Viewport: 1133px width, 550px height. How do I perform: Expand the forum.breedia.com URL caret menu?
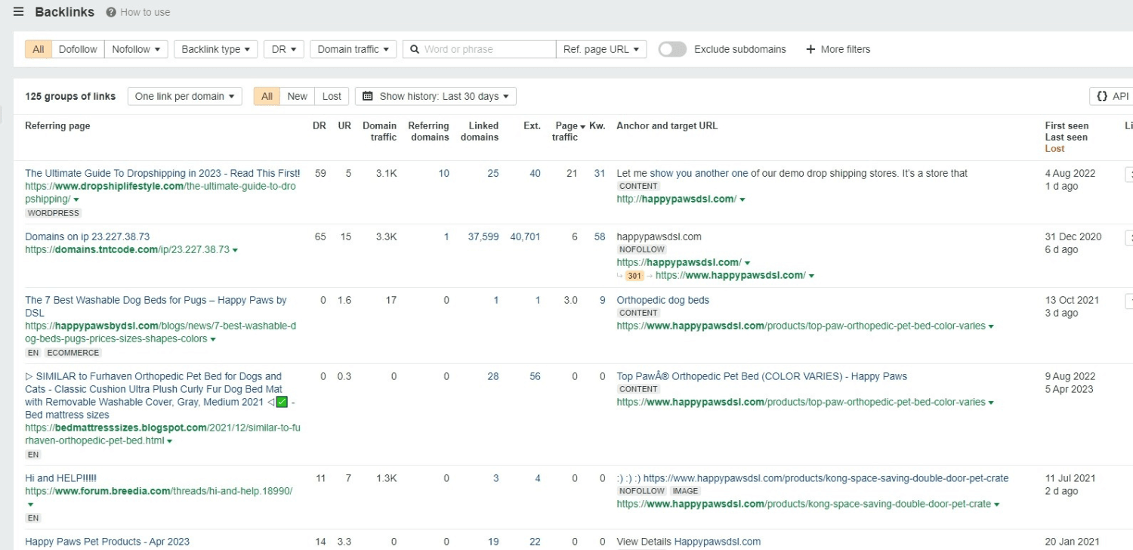point(30,505)
